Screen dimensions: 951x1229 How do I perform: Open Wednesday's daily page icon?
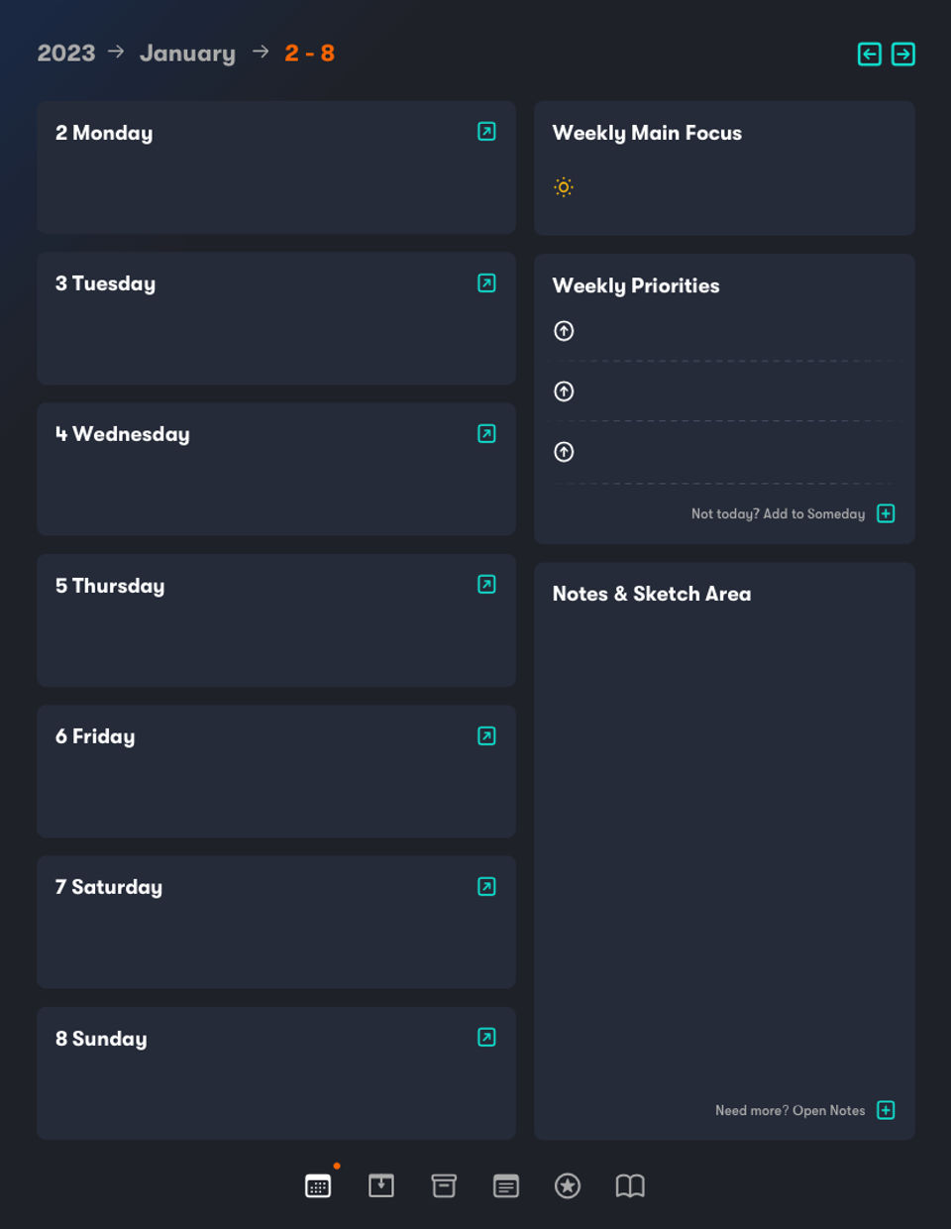pos(486,433)
